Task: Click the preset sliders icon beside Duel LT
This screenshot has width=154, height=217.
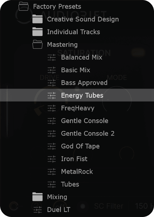Action: coord(38,209)
